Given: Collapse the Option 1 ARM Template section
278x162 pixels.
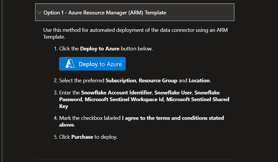Looking at the screenshot, I should [39, 13].
